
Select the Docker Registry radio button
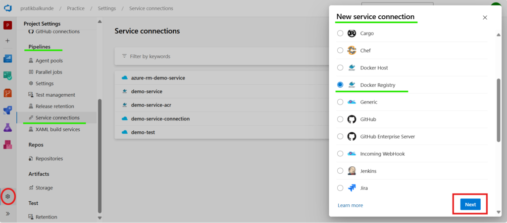click(340, 85)
